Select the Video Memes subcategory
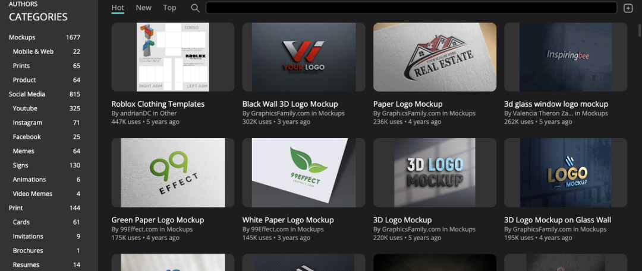Screen dimensions: 642x271 click(46, 194)
